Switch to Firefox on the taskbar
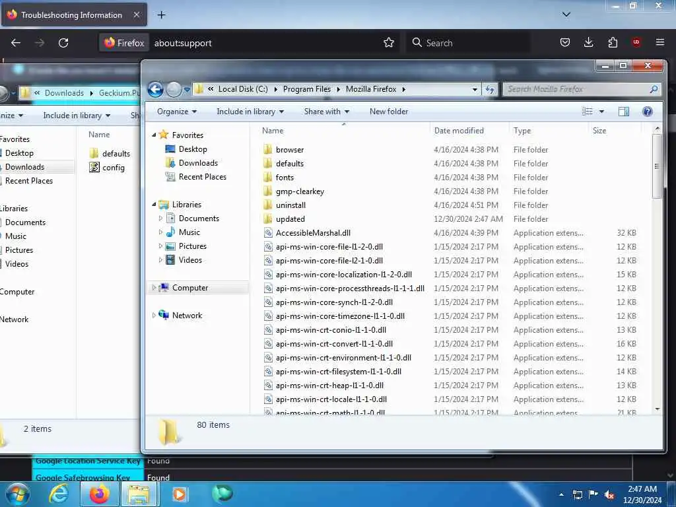This screenshot has width=676, height=507. click(x=99, y=494)
